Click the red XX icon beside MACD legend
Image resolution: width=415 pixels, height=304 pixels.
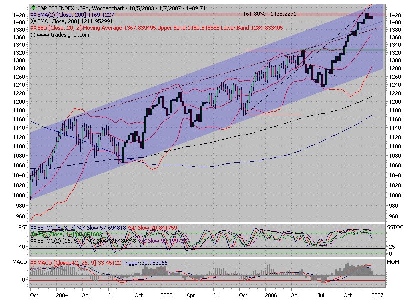click(33, 263)
